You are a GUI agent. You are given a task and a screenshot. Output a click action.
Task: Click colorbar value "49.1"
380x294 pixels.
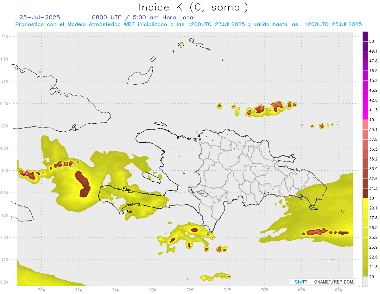coord(373,51)
